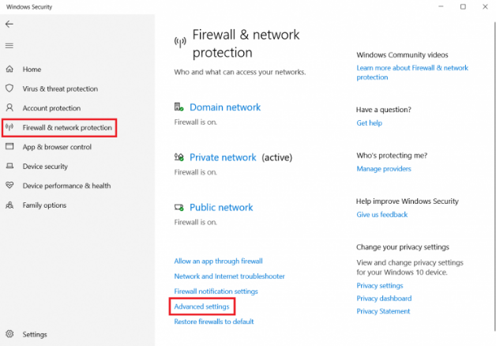
Task: Toggle the hamburger navigation menu icon
Action: point(9,46)
